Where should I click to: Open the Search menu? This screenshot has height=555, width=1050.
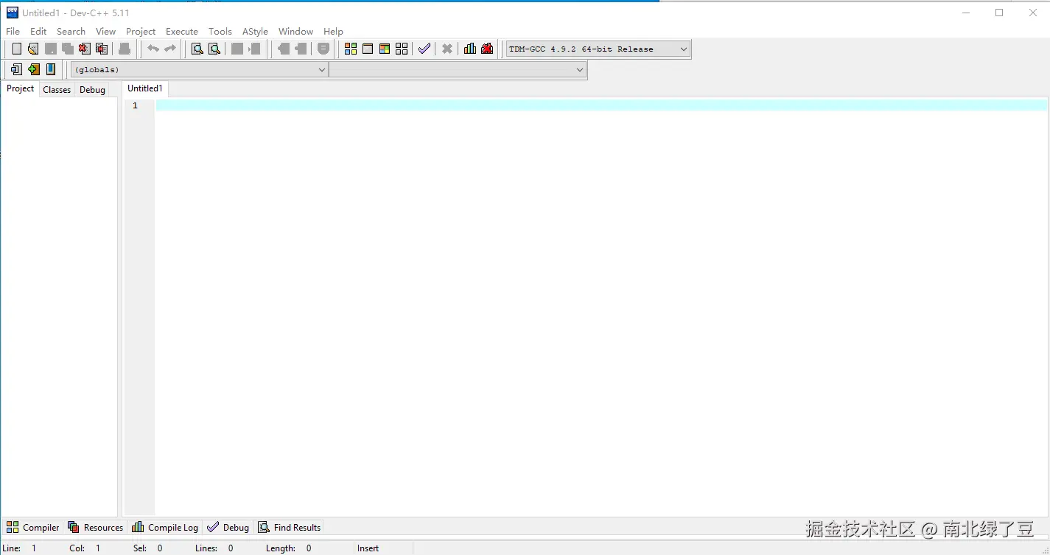point(71,31)
